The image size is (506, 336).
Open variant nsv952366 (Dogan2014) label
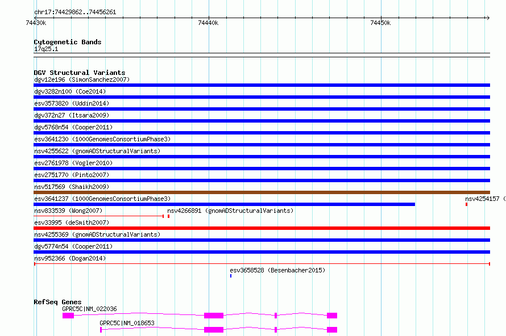pos(70,258)
